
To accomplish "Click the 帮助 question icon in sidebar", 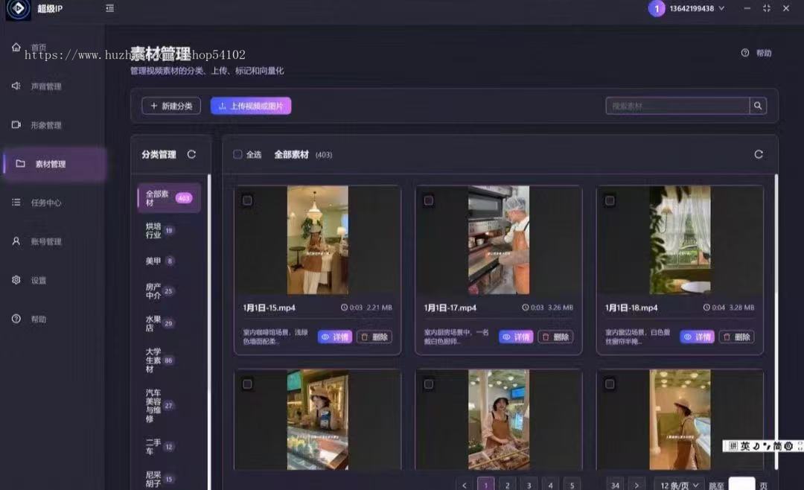I will click(x=16, y=319).
